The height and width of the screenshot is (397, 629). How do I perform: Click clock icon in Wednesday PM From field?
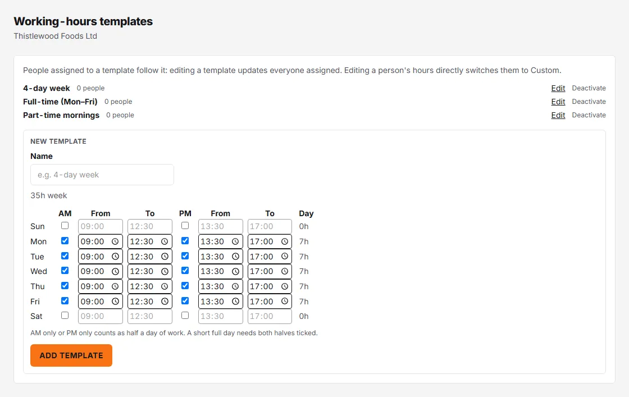235,271
